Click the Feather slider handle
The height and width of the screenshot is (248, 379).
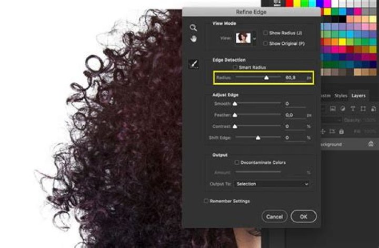pyautogui.click(x=235, y=115)
